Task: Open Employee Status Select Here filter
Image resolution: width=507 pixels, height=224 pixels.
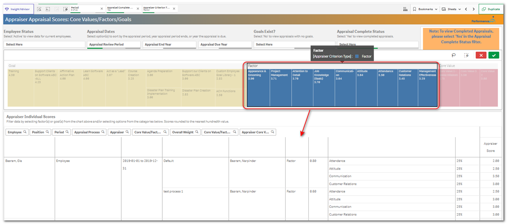Action: (44, 45)
